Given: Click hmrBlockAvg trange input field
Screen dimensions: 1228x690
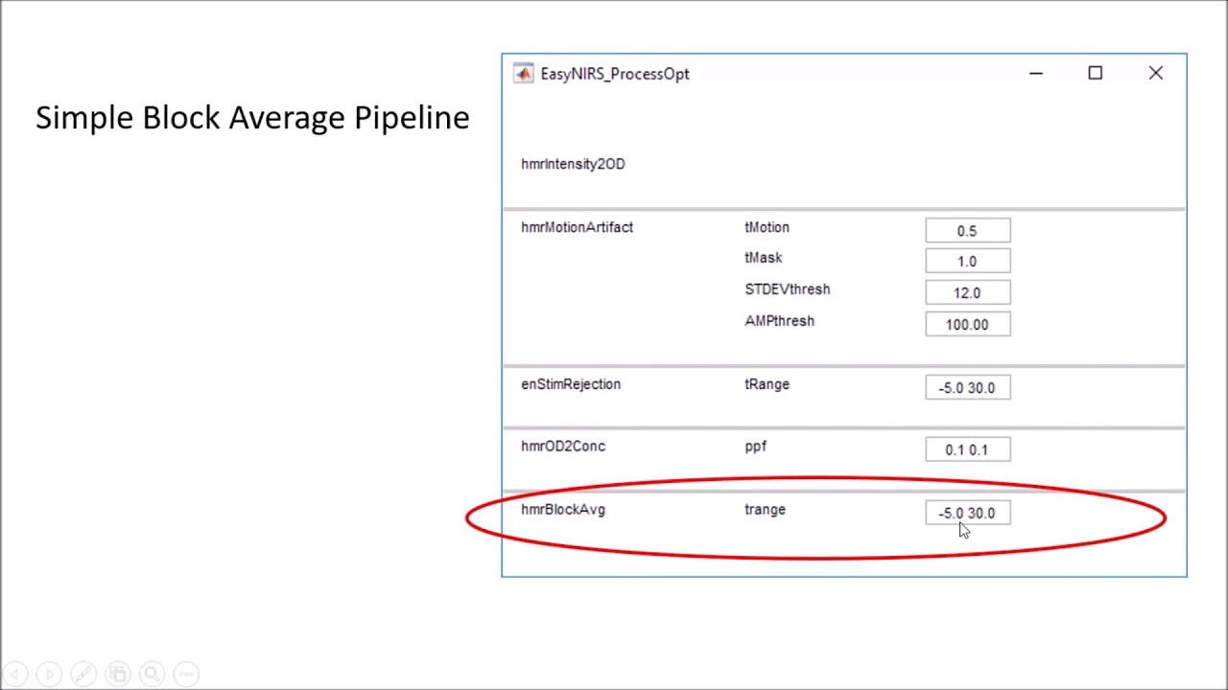Looking at the screenshot, I should (x=967, y=514).
